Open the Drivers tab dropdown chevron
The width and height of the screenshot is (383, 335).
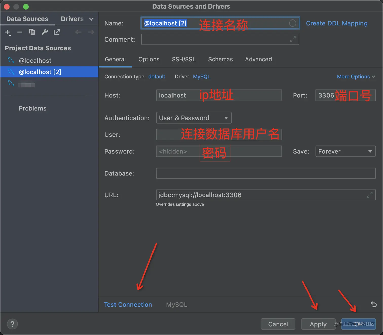(91, 19)
